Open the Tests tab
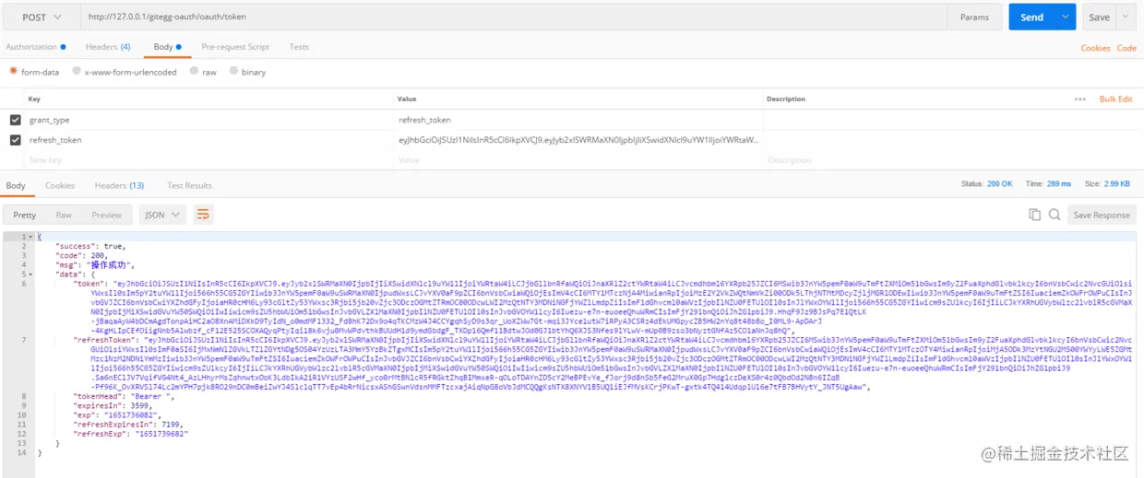Image resolution: width=1144 pixels, height=478 pixels. (x=299, y=47)
